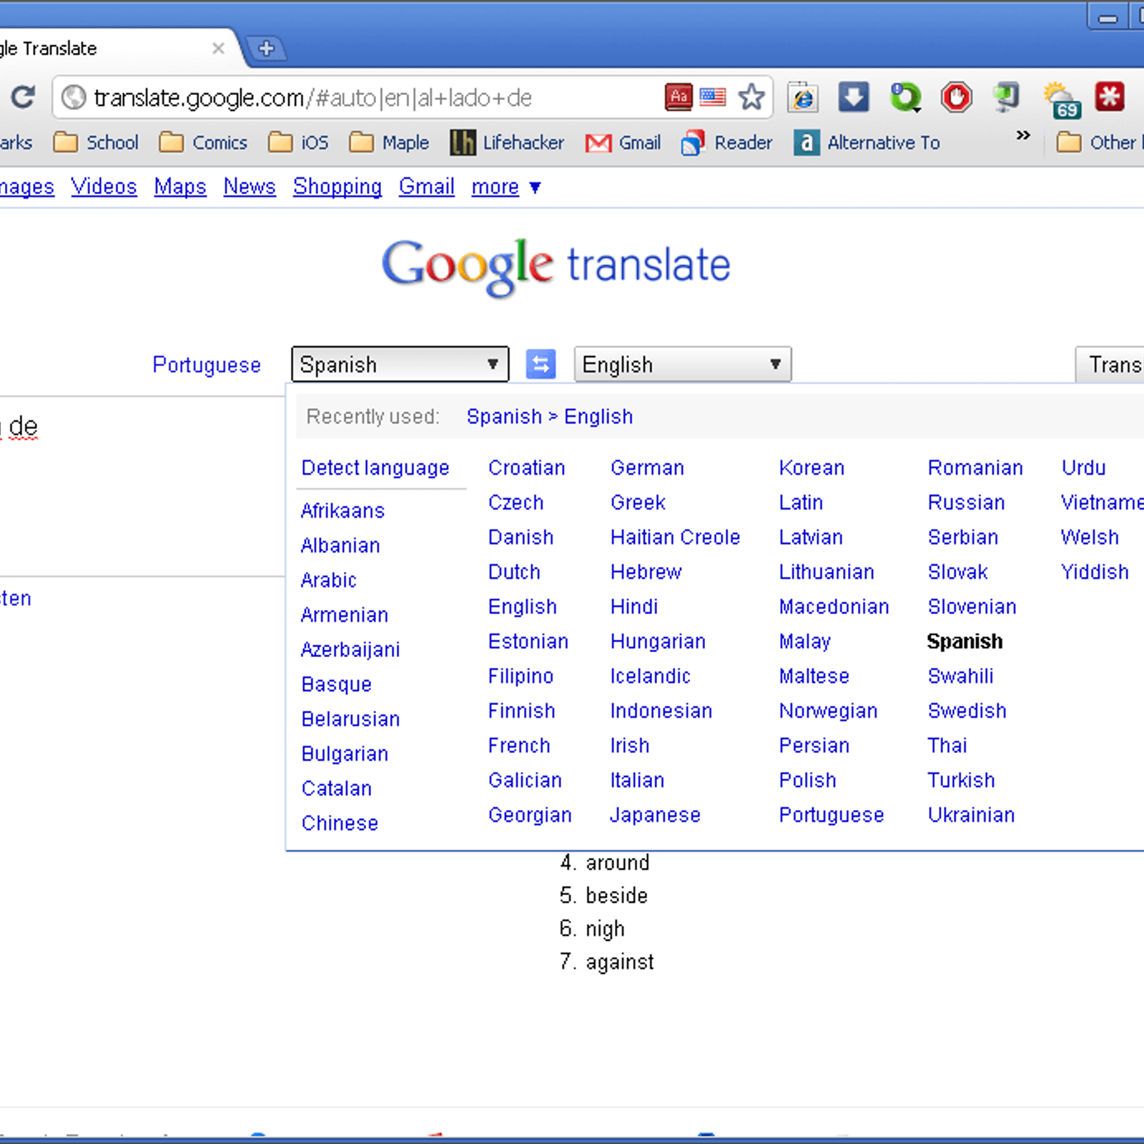Click the translation result 'against'
Image resolution: width=1144 pixels, height=1144 pixels.
(619, 962)
